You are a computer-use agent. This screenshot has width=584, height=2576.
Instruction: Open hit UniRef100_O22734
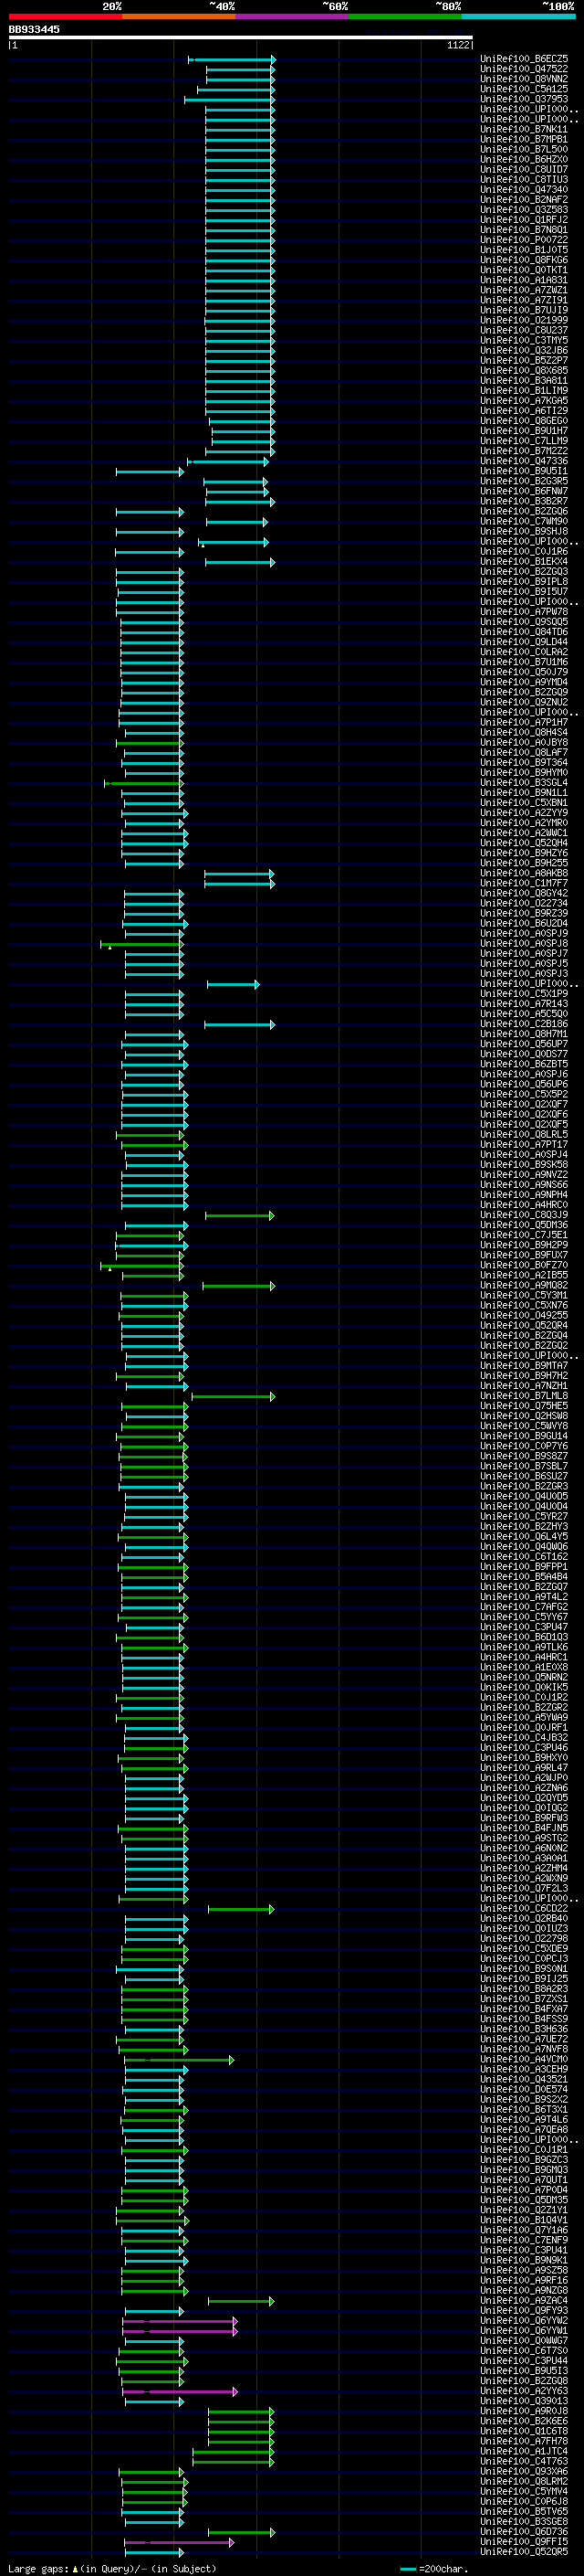(x=524, y=903)
